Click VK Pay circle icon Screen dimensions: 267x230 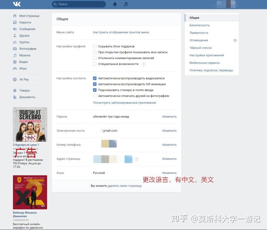[15, 80]
